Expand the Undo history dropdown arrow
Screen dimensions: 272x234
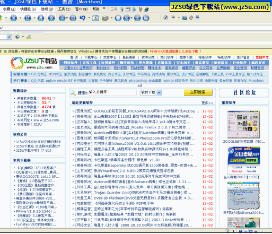click(x=89, y=18)
